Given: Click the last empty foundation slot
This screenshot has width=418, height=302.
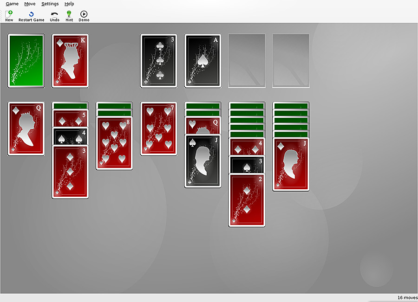Looking at the screenshot, I should click(x=291, y=61).
